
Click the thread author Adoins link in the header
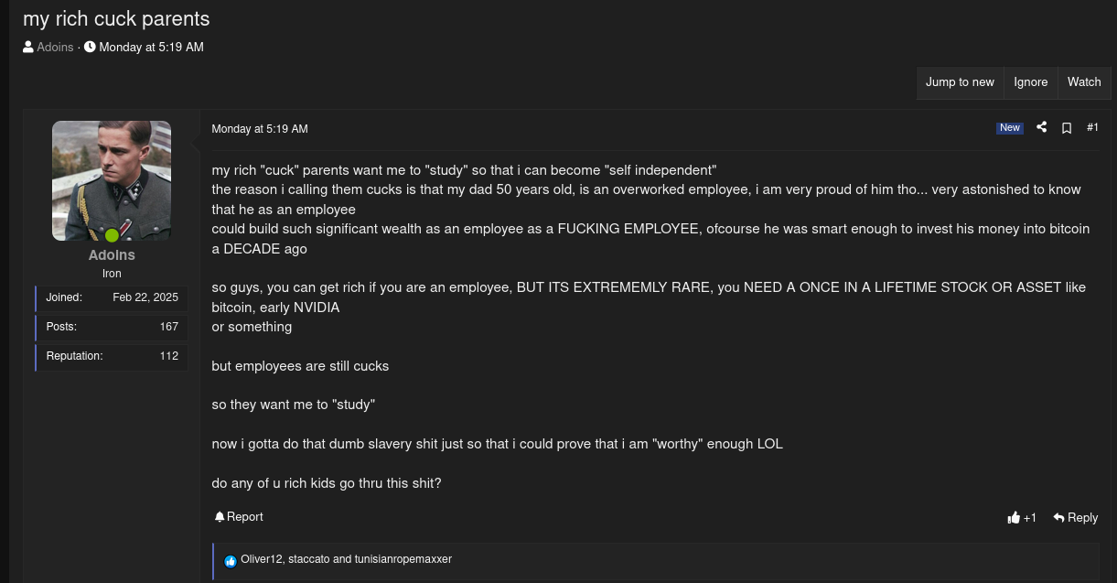click(x=55, y=48)
